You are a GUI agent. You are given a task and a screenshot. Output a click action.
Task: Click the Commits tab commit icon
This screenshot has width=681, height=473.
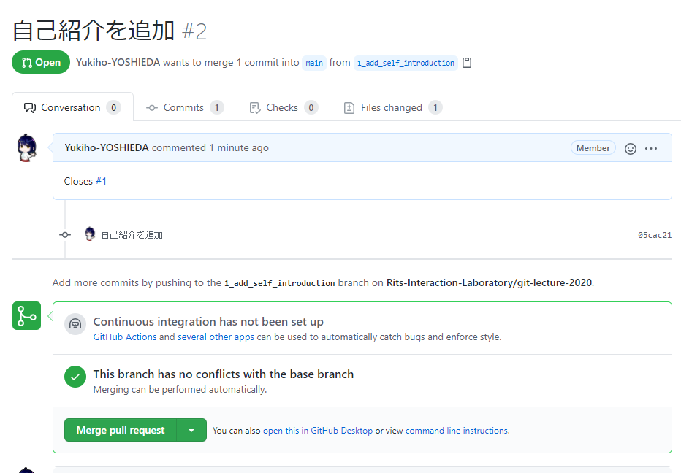152,107
